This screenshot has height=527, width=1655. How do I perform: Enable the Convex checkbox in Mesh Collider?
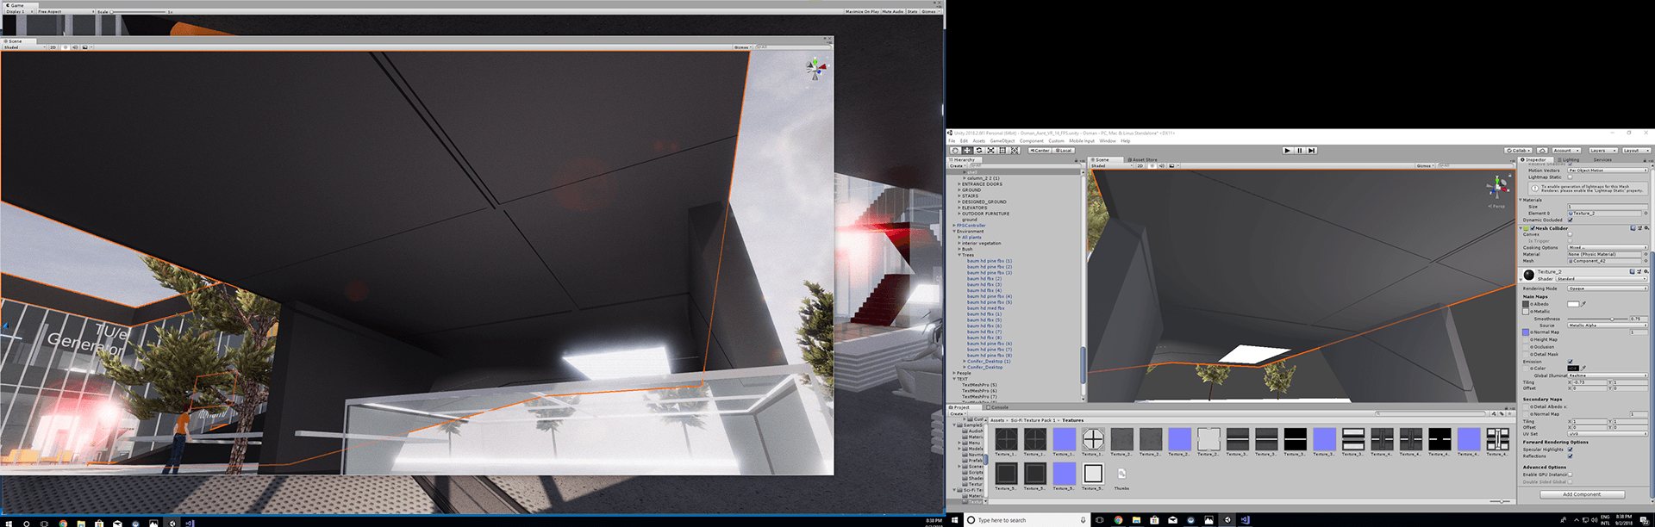pyautogui.click(x=1570, y=234)
